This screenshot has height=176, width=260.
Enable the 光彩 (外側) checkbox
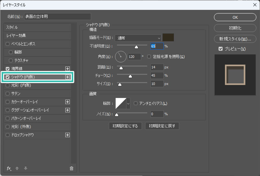pos(7,127)
